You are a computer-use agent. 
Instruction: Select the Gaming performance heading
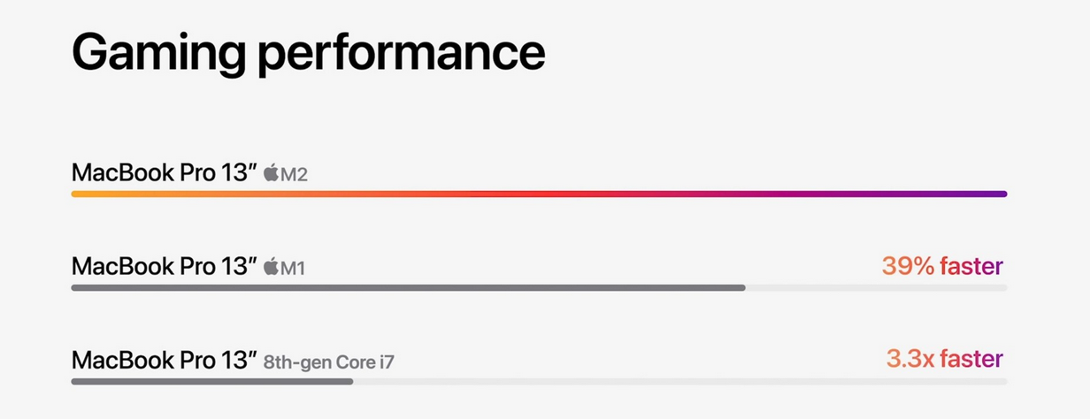click(x=308, y=52)
